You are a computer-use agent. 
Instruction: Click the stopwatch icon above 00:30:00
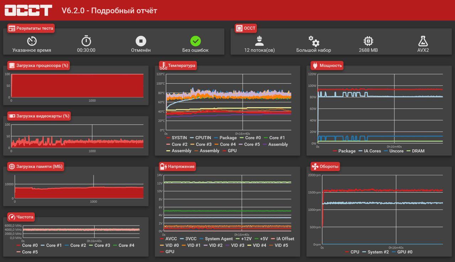tap(86, 41)
